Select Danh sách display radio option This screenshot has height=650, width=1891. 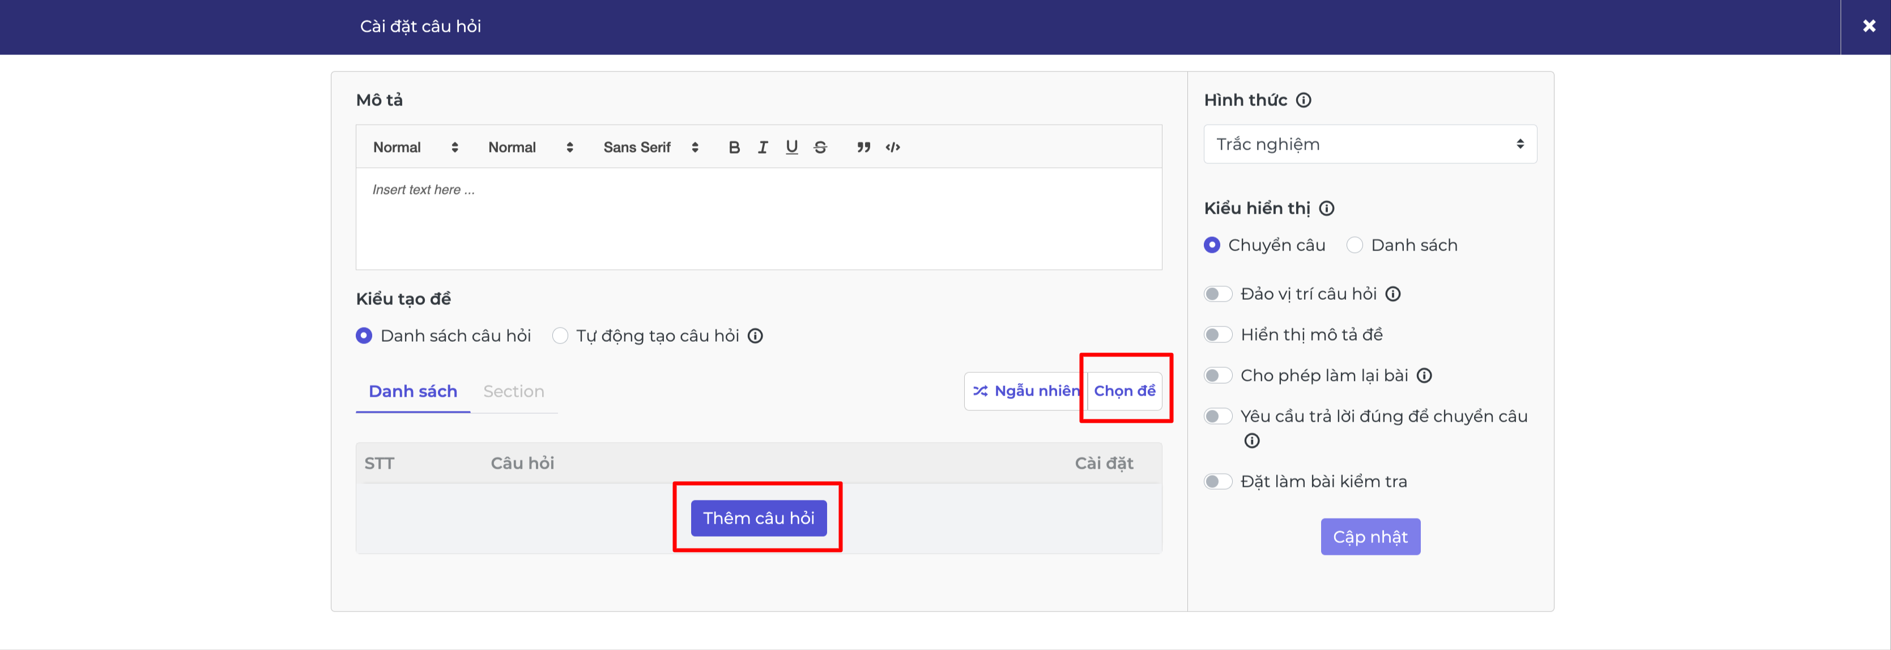(1355, 245)
